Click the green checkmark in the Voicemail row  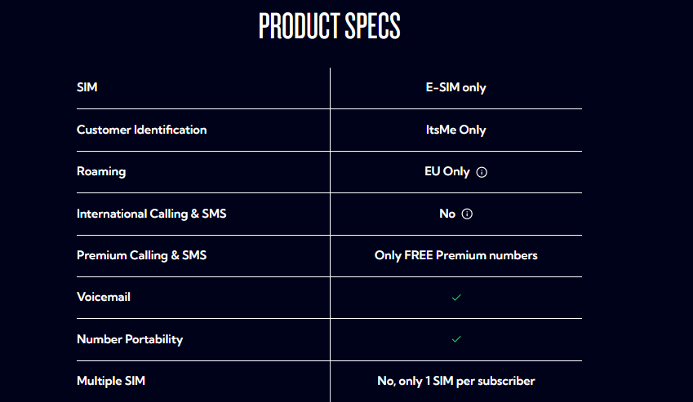click(456, 298)
